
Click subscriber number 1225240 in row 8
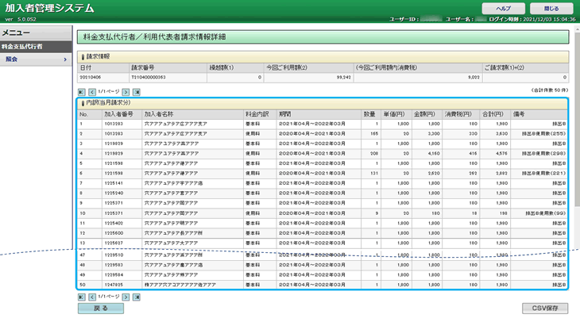coord(114,193)
